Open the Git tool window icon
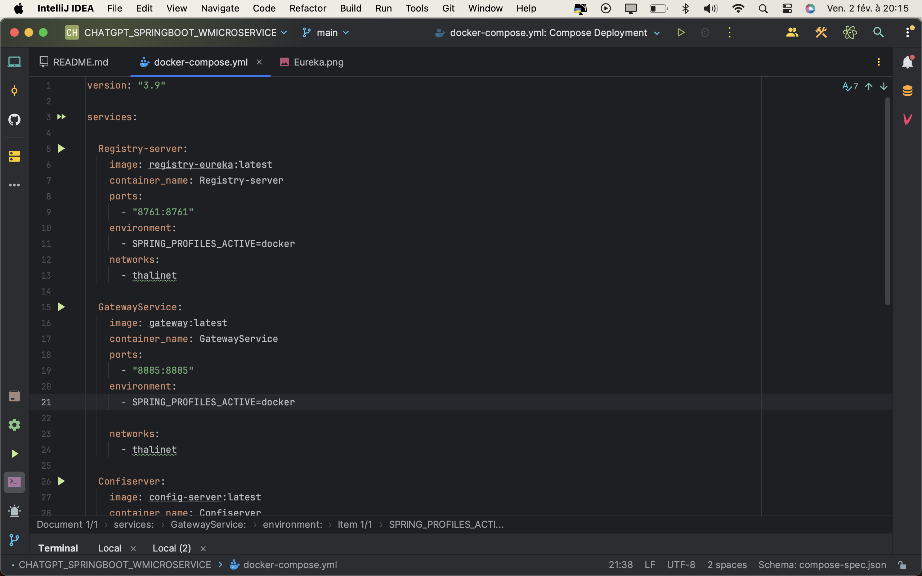The height and width of the screenshot is (576, 922). [14, 540]
